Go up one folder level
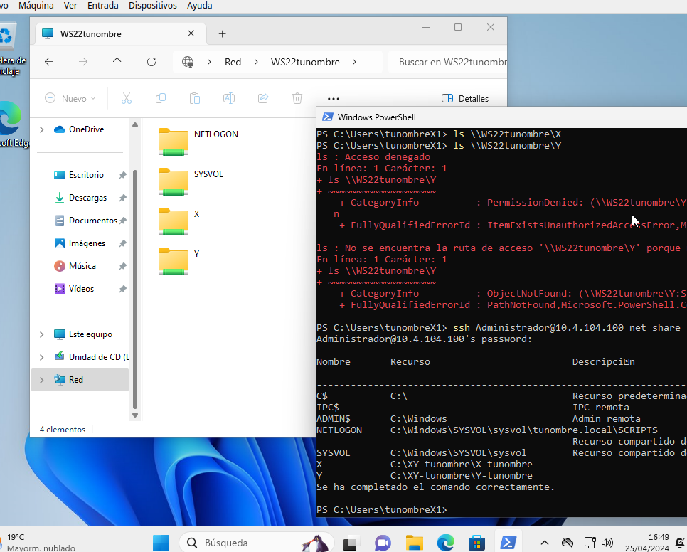This screenshot has height=552, width=687. pyautogui.click(x=117, y=62)
